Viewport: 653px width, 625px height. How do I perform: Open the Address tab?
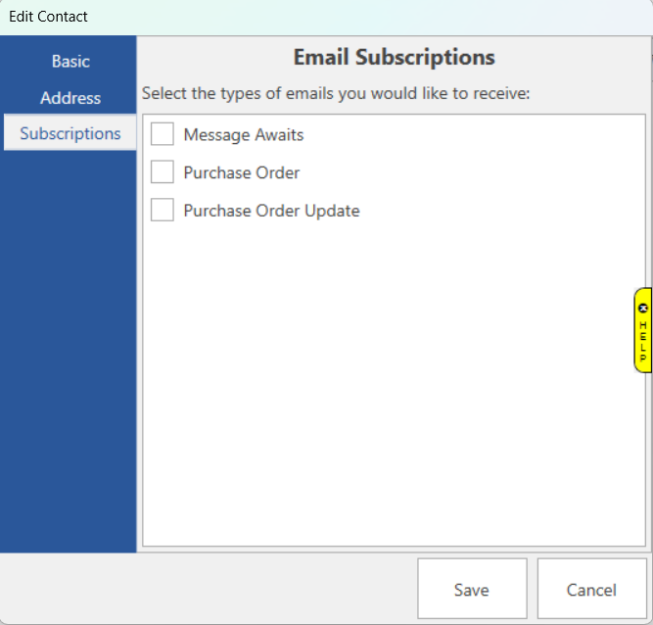[x=70, y=98]
